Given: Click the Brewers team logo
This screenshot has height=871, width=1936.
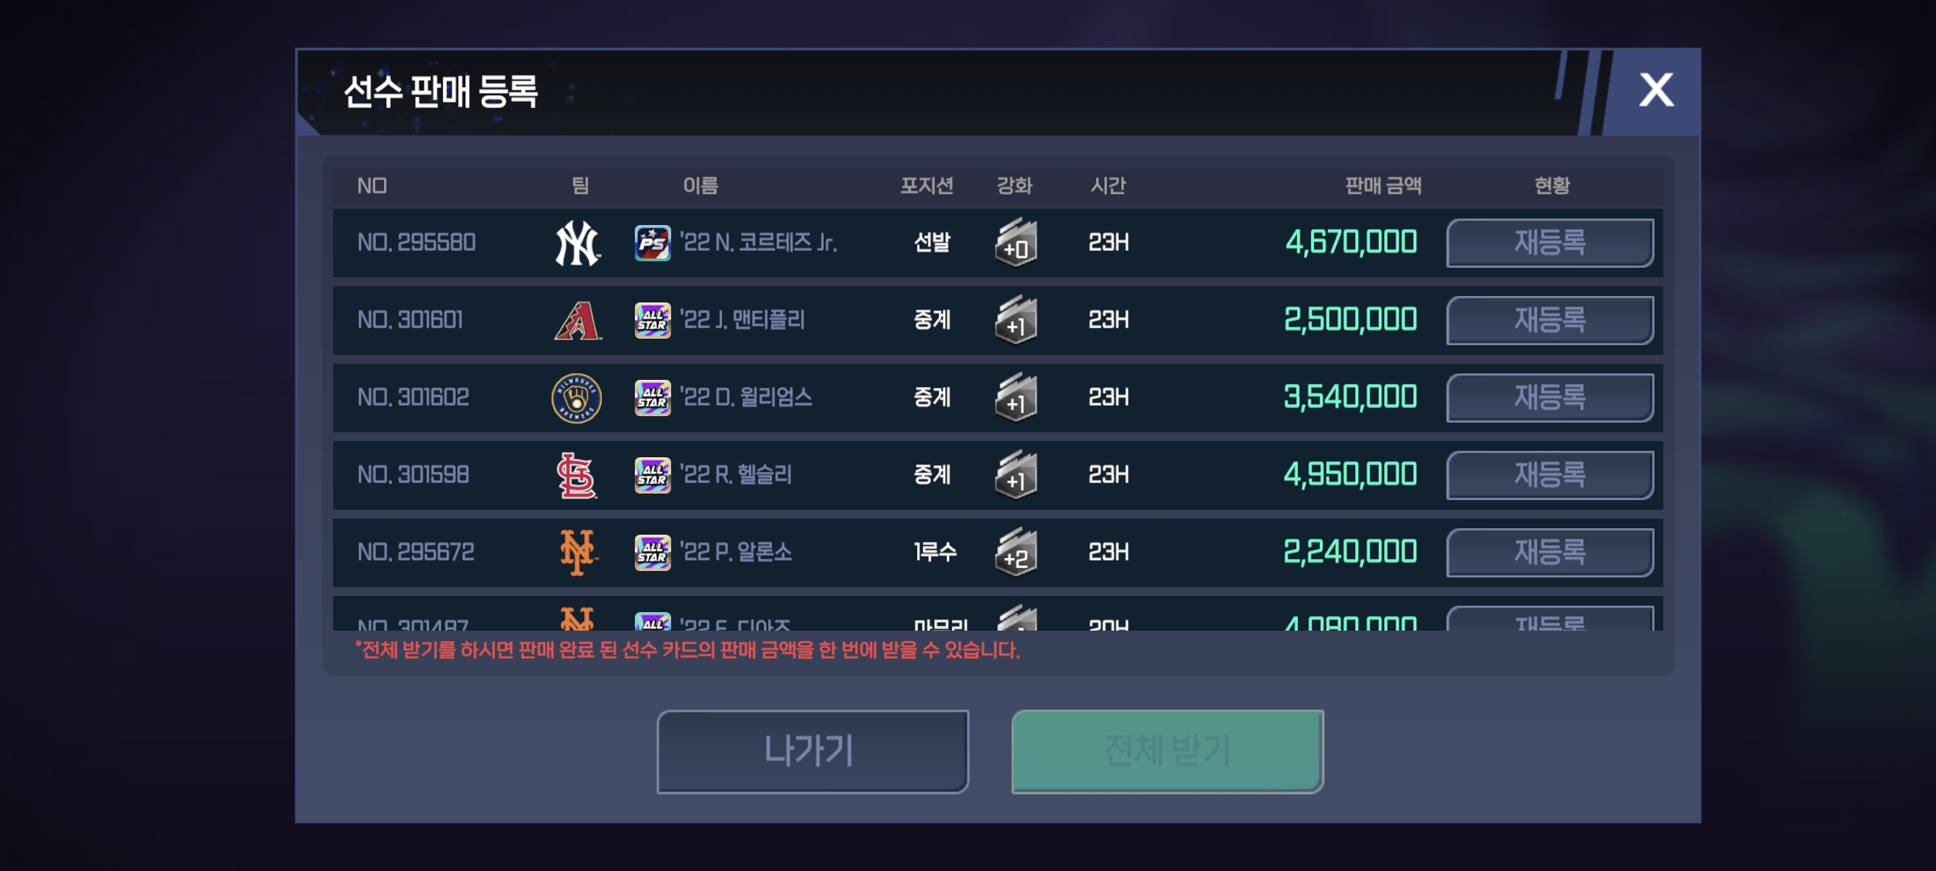Looking at the screenshot, I should pyautogui.click(x=576, y=398).
